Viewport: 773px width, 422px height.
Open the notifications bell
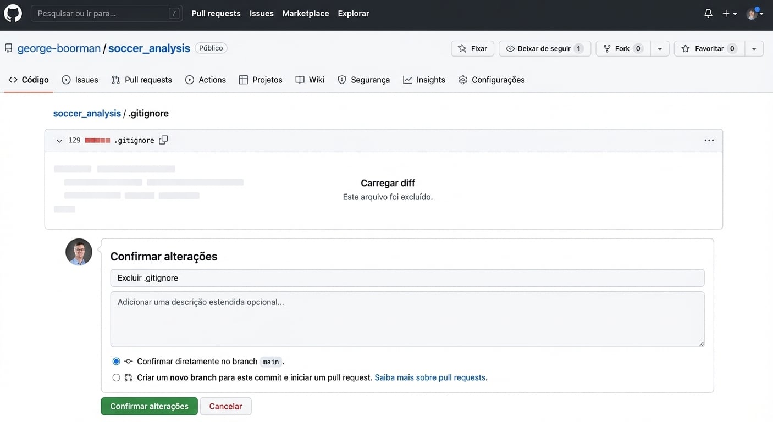pyautogui.click(x=708, y=13)
